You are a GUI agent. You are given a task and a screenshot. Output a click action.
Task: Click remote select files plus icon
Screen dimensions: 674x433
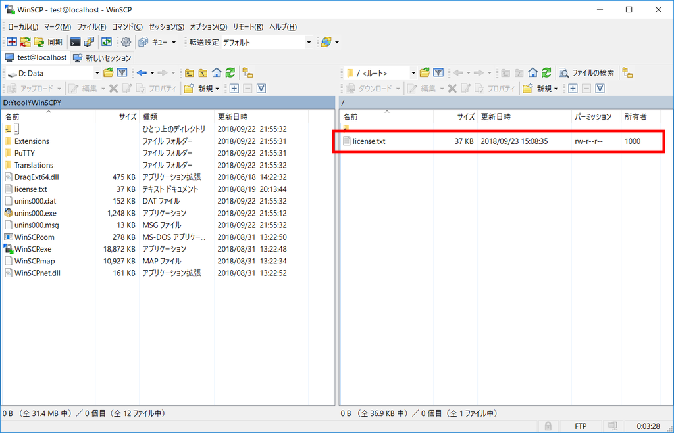coord(573,89)
